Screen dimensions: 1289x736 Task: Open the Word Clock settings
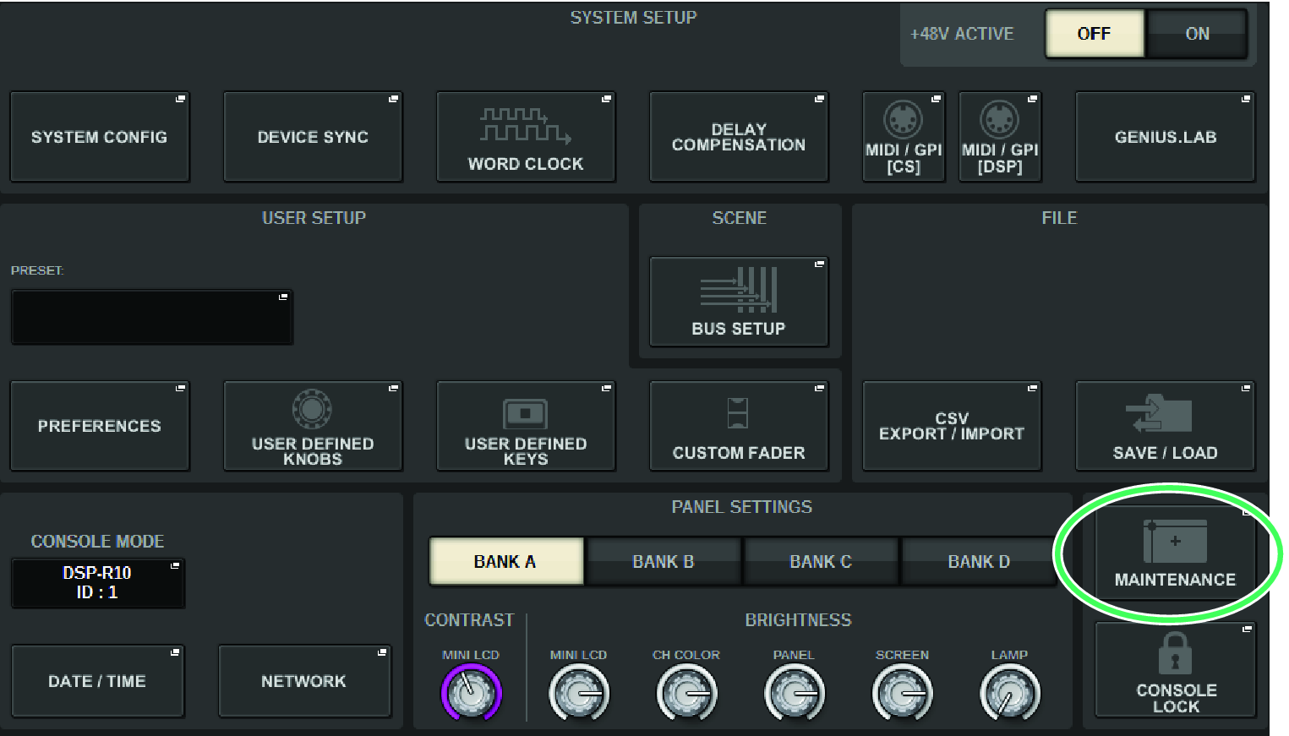point(526,136)
